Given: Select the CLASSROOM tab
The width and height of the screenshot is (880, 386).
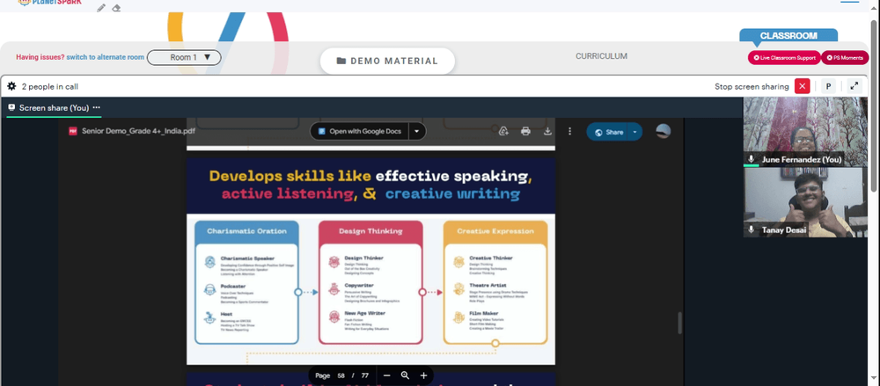Looking at the screenshot, I should pos(788,35).
